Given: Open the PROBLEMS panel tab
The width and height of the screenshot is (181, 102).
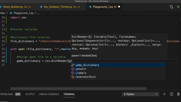Looking at the screenshot, I should pyautogui.click(x=7, y=94).
